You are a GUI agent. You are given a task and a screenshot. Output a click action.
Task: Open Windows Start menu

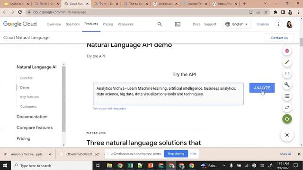pos(5,166)
